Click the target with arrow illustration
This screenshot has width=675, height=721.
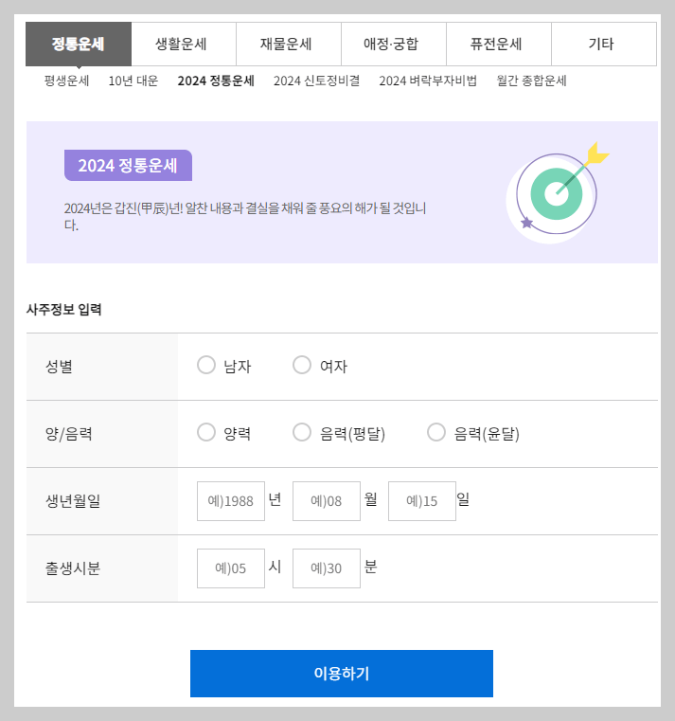557,193
